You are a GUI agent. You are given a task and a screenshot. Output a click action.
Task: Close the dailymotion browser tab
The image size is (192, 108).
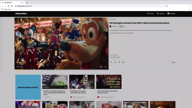point(23,2)
